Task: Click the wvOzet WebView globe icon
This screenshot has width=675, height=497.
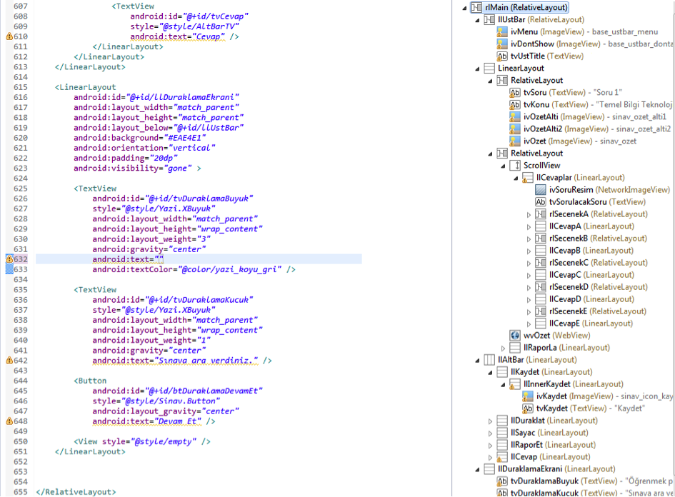Action: [515, 336]
